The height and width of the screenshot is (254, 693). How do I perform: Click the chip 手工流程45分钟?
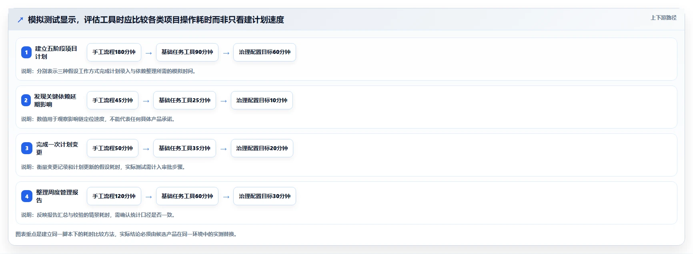[x=112, y=100]
